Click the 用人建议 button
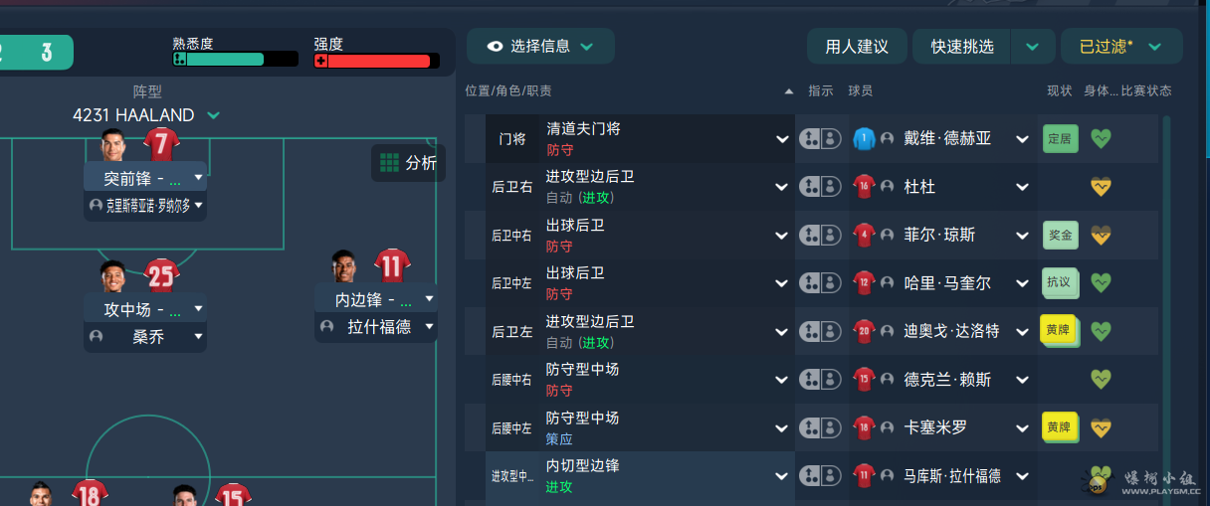This screenshot has width=1210, height=506. pos(856,46)
